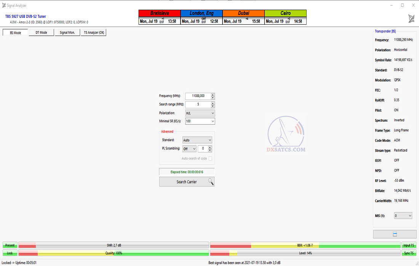Open the Polarization dropdown
This screenshot has height=266, width=419.
click(x=200, y=113)
